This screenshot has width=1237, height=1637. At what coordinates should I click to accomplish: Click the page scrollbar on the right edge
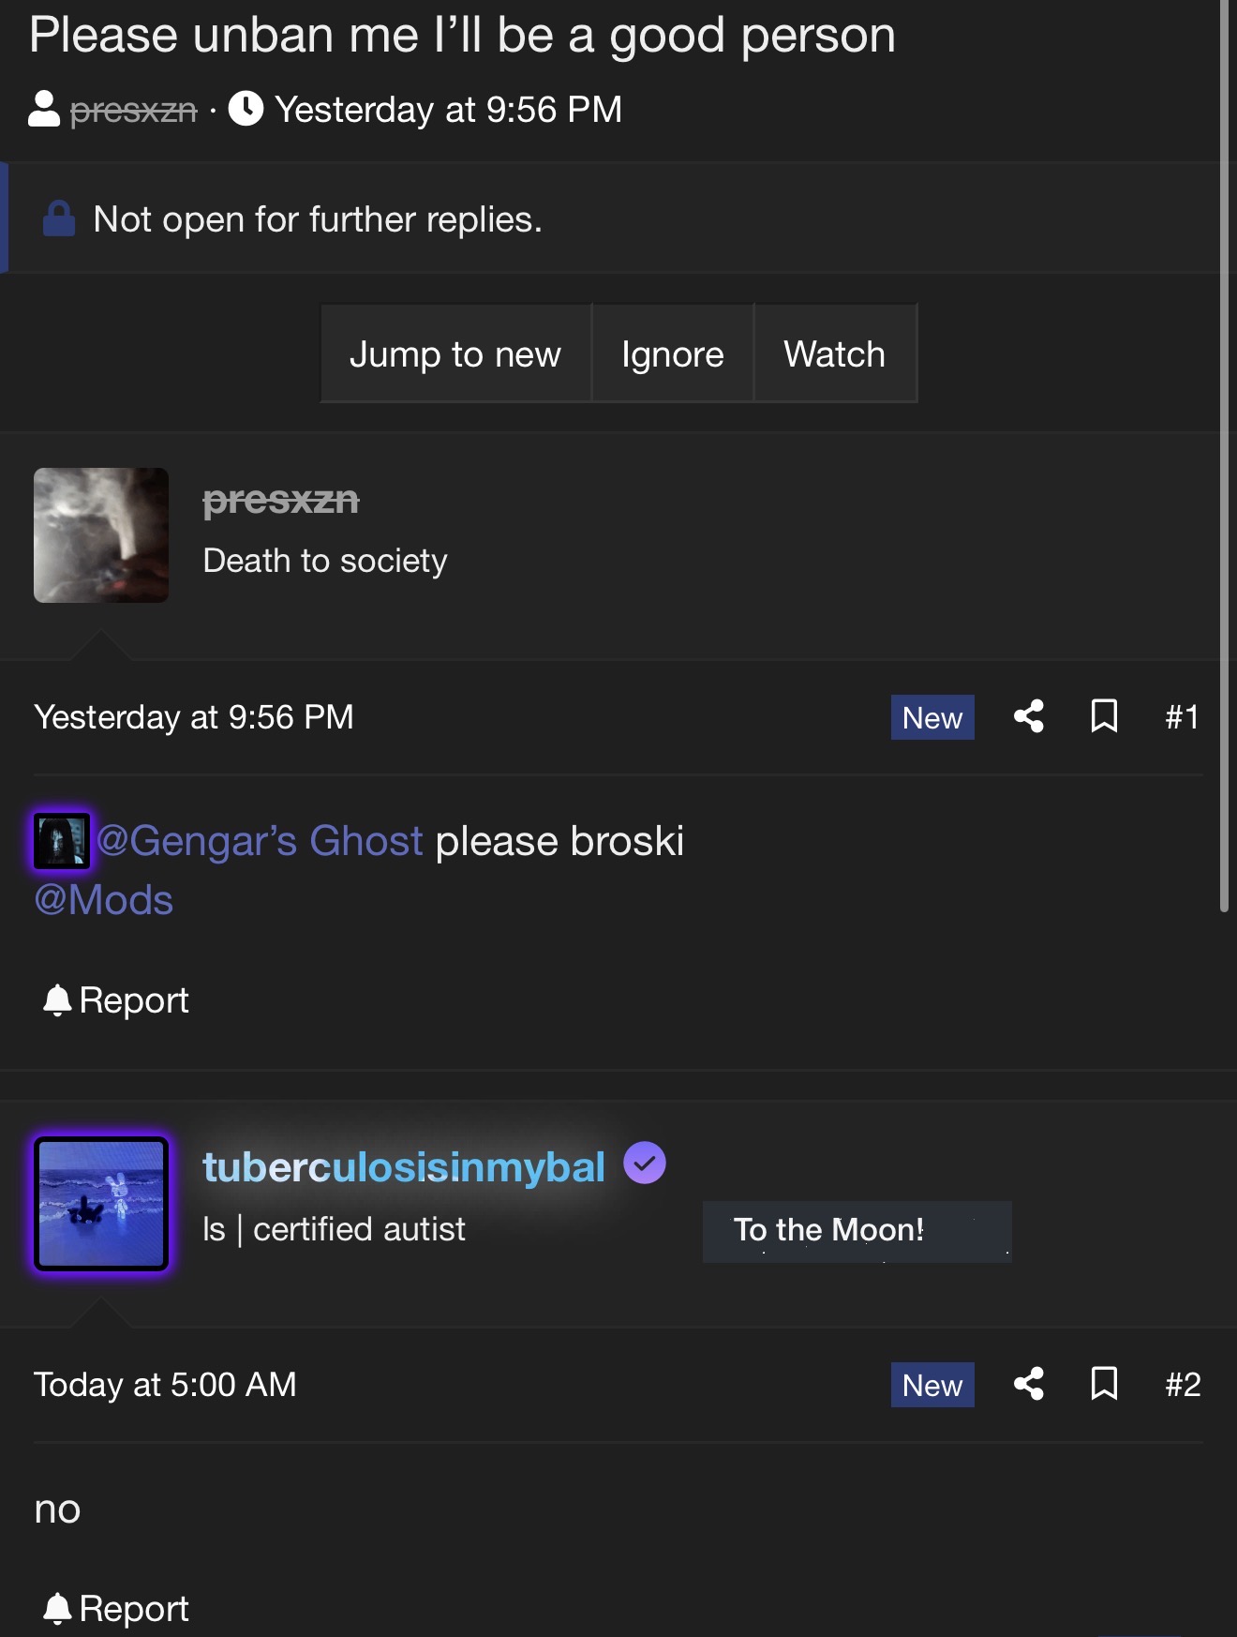1224,456
